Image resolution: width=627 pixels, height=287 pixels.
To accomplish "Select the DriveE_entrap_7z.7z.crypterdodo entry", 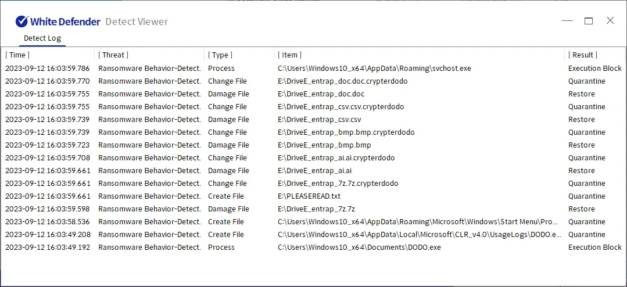I will click(338, 184).
